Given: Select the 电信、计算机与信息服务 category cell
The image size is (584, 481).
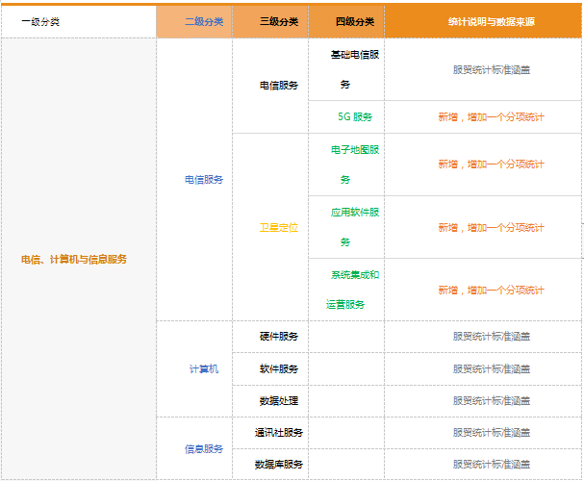Looking at the screenshot, I should [x=74, y=259].
